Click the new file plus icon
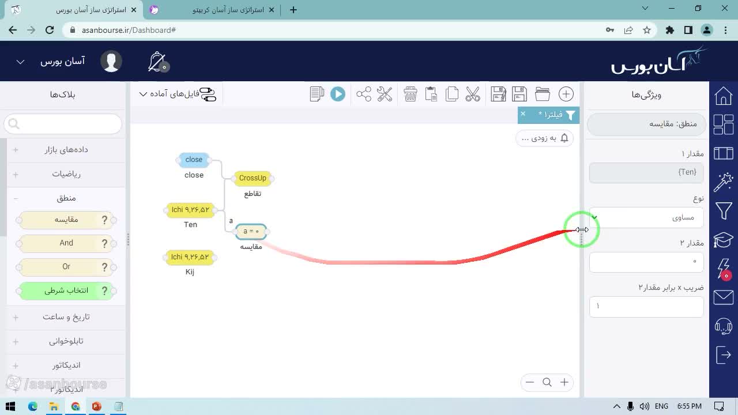The height and width of the screenshot is (415, 738). (x=566, y=94)
